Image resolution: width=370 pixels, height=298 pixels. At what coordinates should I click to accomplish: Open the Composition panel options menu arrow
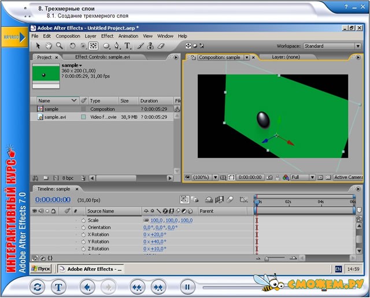pos(358,57)
